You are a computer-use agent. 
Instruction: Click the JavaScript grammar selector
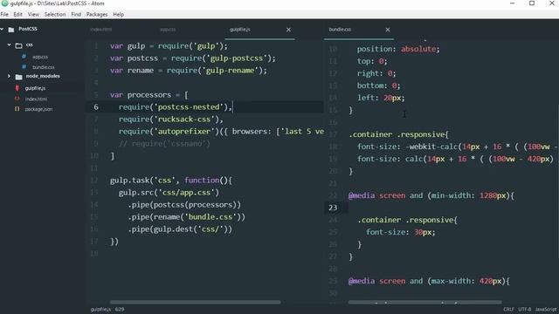pyautogui.click(x=545, y=310)
